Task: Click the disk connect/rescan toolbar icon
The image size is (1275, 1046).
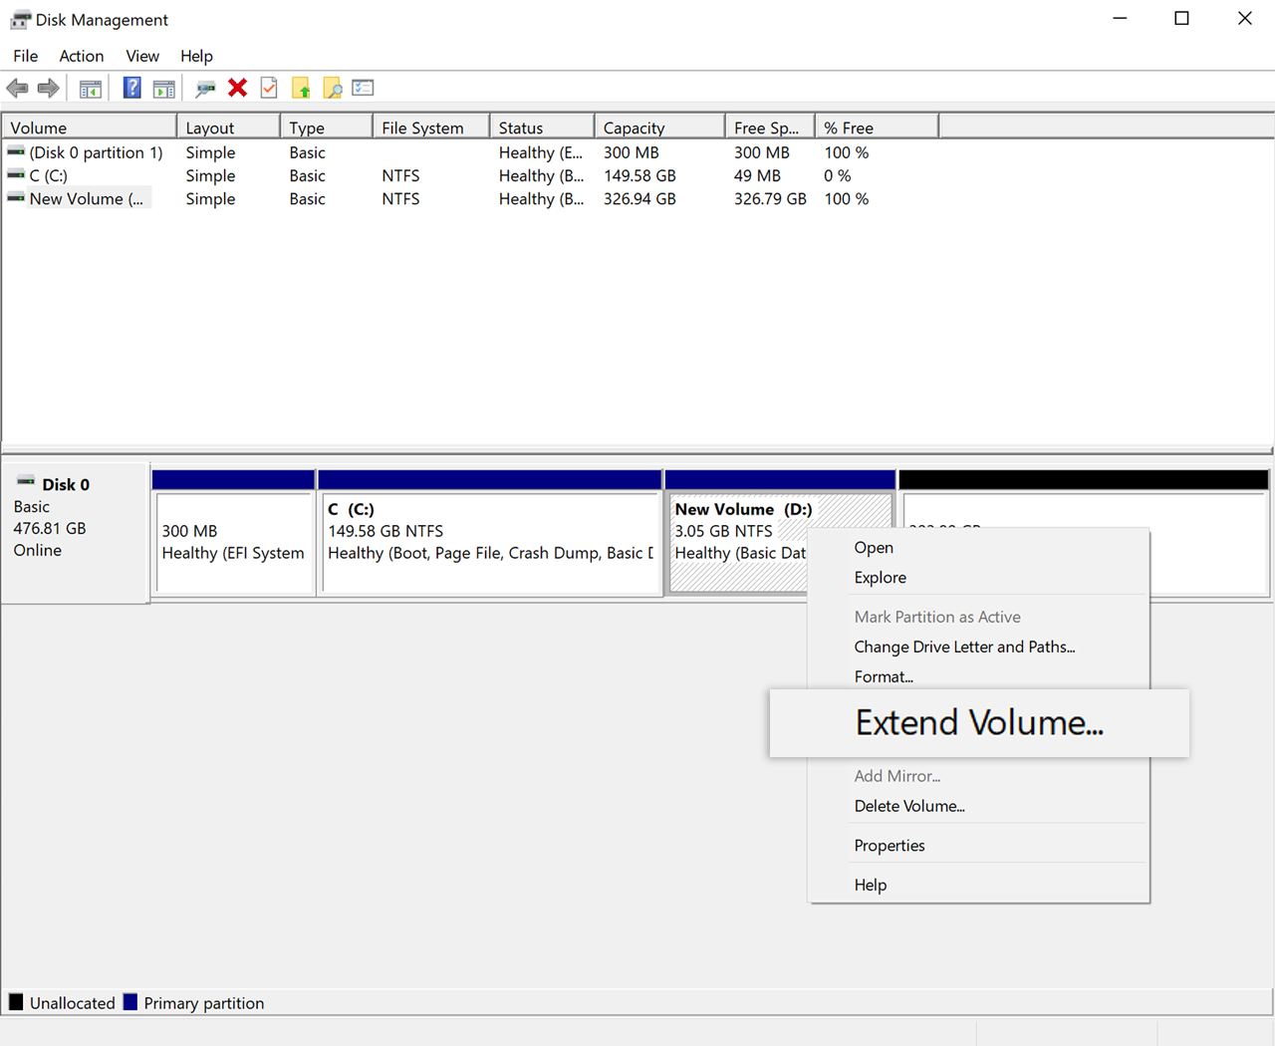Action: point(205,89)
